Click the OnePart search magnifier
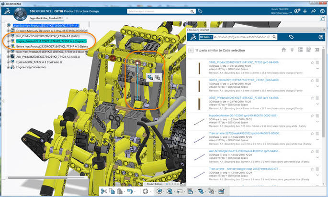Image resolution: width=328 pixels, height=197 pixels. click(274, 37)
